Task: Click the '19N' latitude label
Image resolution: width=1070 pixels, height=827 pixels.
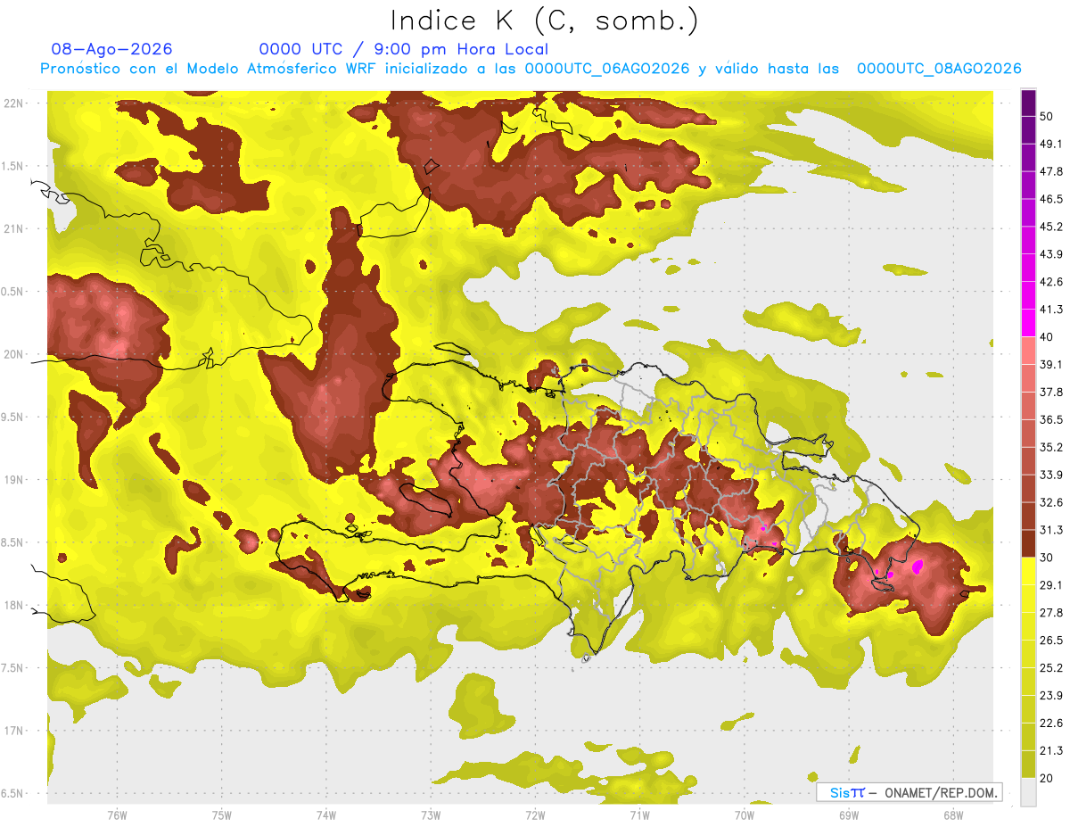Action: click(x=14, y=479)
